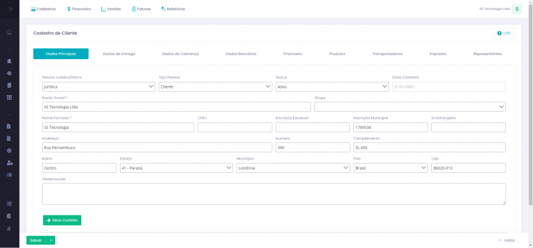Open the sidebar barcode icon
Viewport: 533px width, 248px height.
9,175
